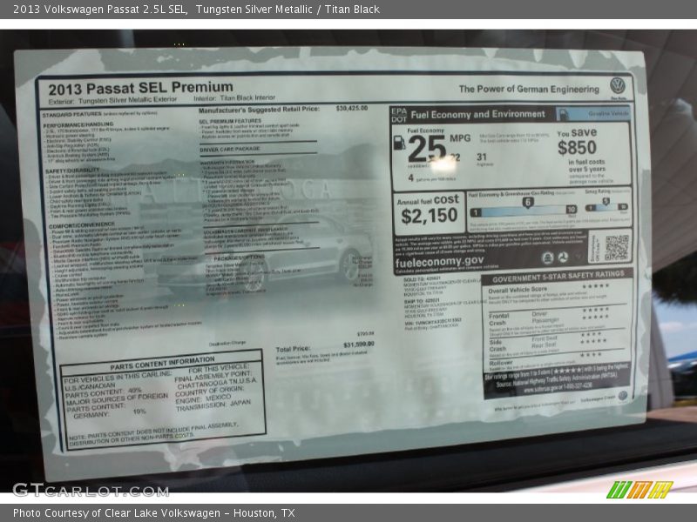Select 'Tungsten Silver Metallic / Titan Black' in top caption
The height and width of the screenshot is (522, 697).
coord(288,10)
